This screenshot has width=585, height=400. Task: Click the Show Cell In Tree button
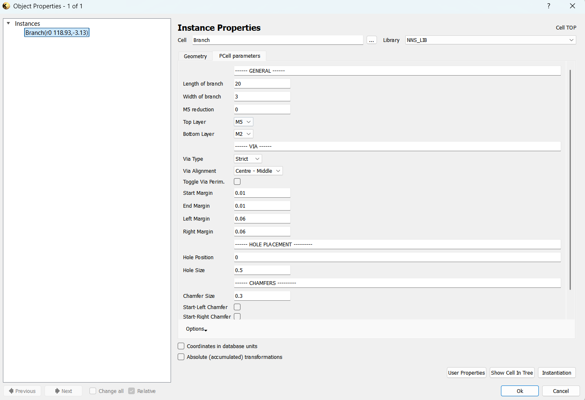[x=512, y=373]
